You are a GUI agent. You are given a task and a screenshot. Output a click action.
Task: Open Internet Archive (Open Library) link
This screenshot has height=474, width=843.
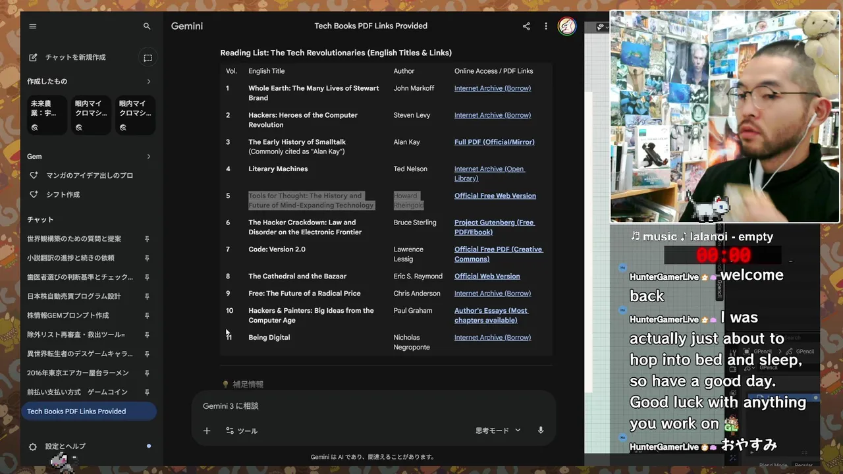coord(489,174)
